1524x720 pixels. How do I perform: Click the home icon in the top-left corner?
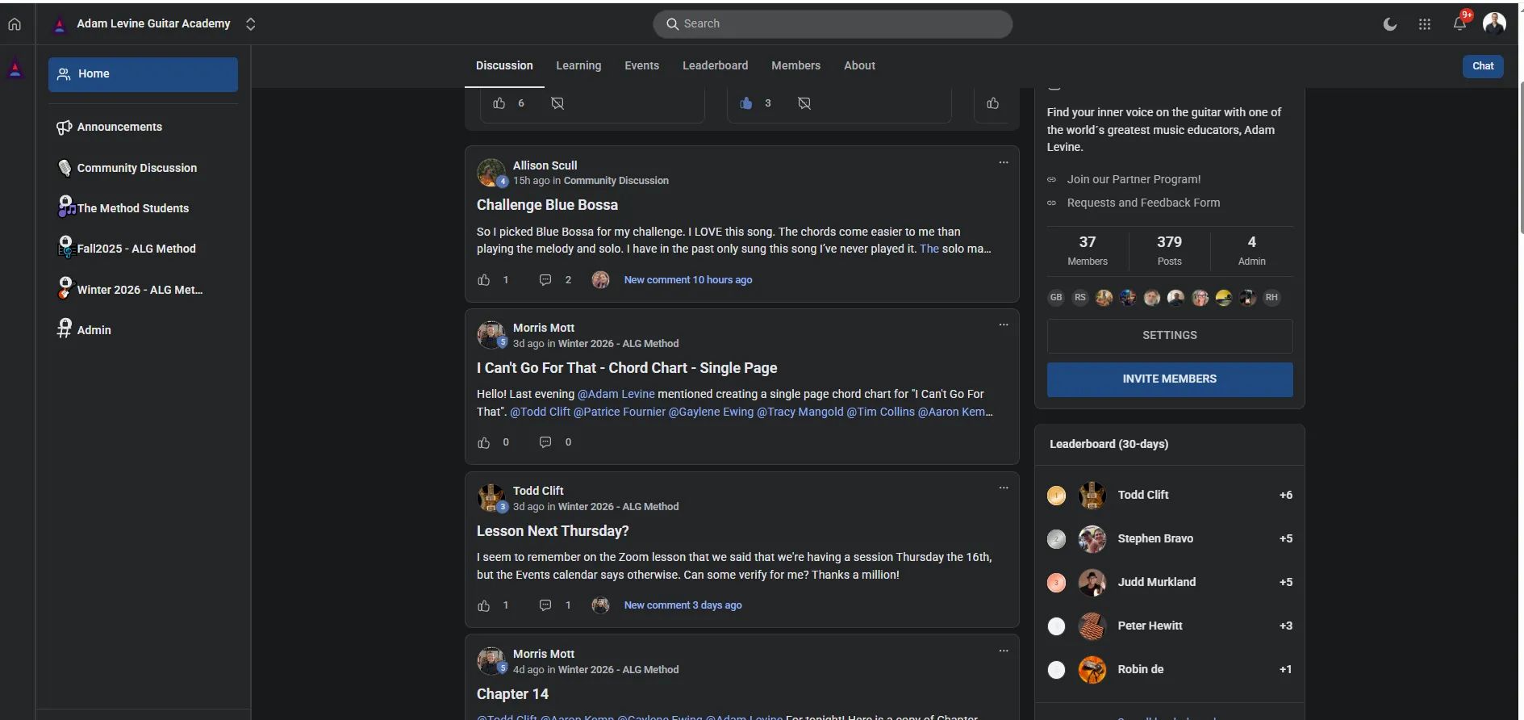click(x=15, y=24)
